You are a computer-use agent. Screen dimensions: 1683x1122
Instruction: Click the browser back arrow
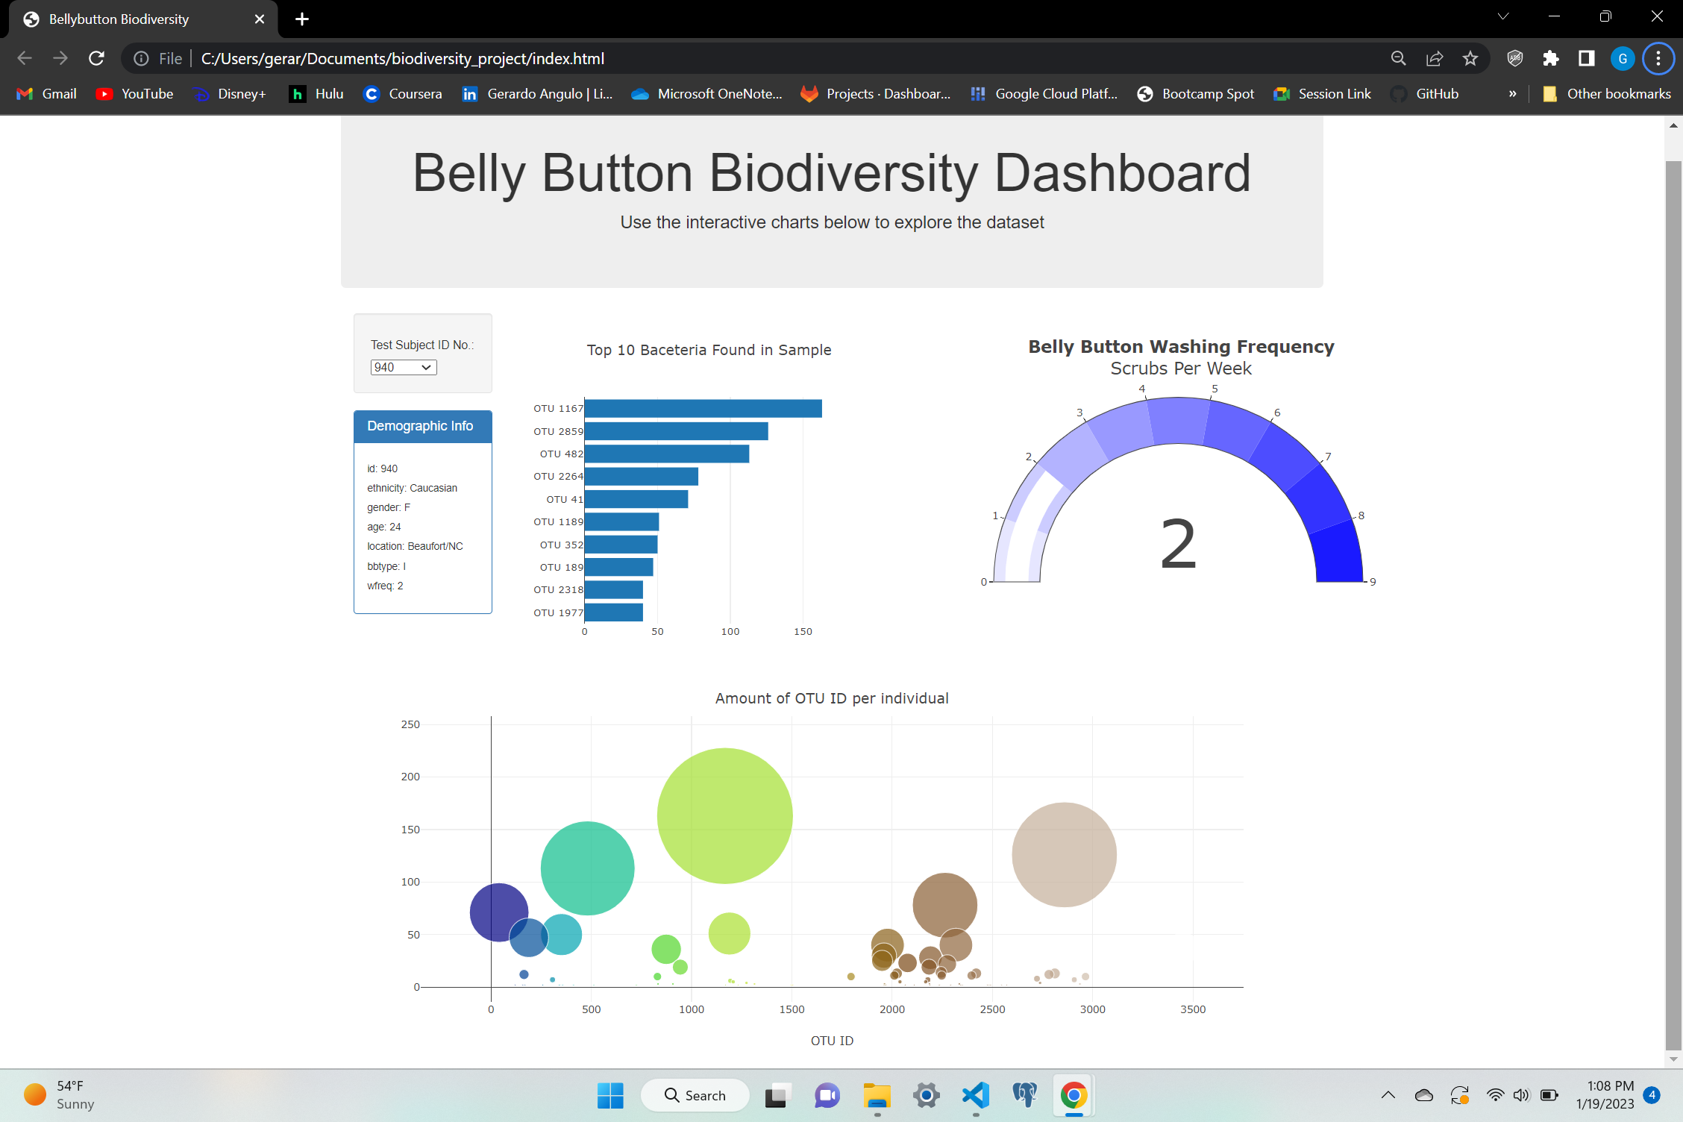pos(25,58)
